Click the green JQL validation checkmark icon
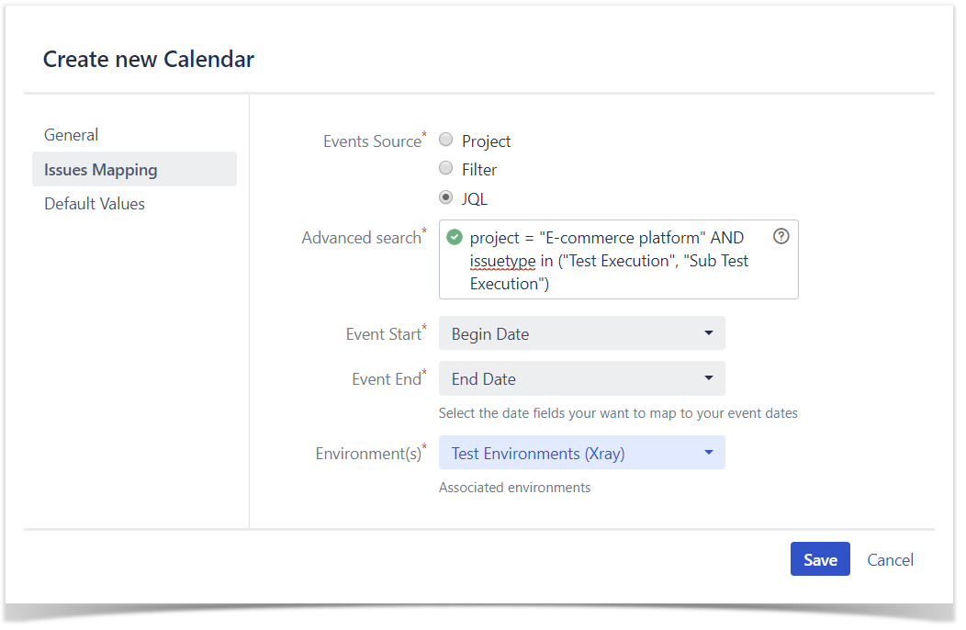The width and height of the screenshot is (966, 630). [455, 237]
